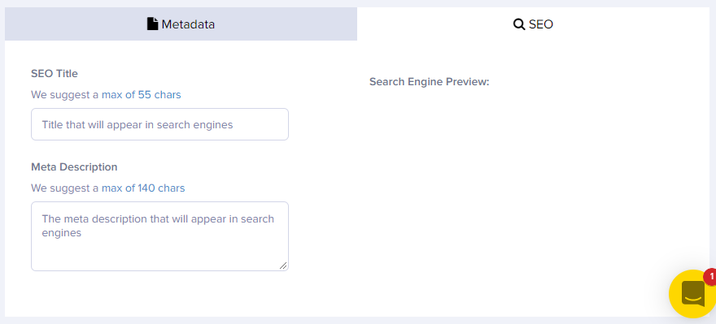Open the yellow chat widget bubble
716x324 pixels.
[693, 293]
